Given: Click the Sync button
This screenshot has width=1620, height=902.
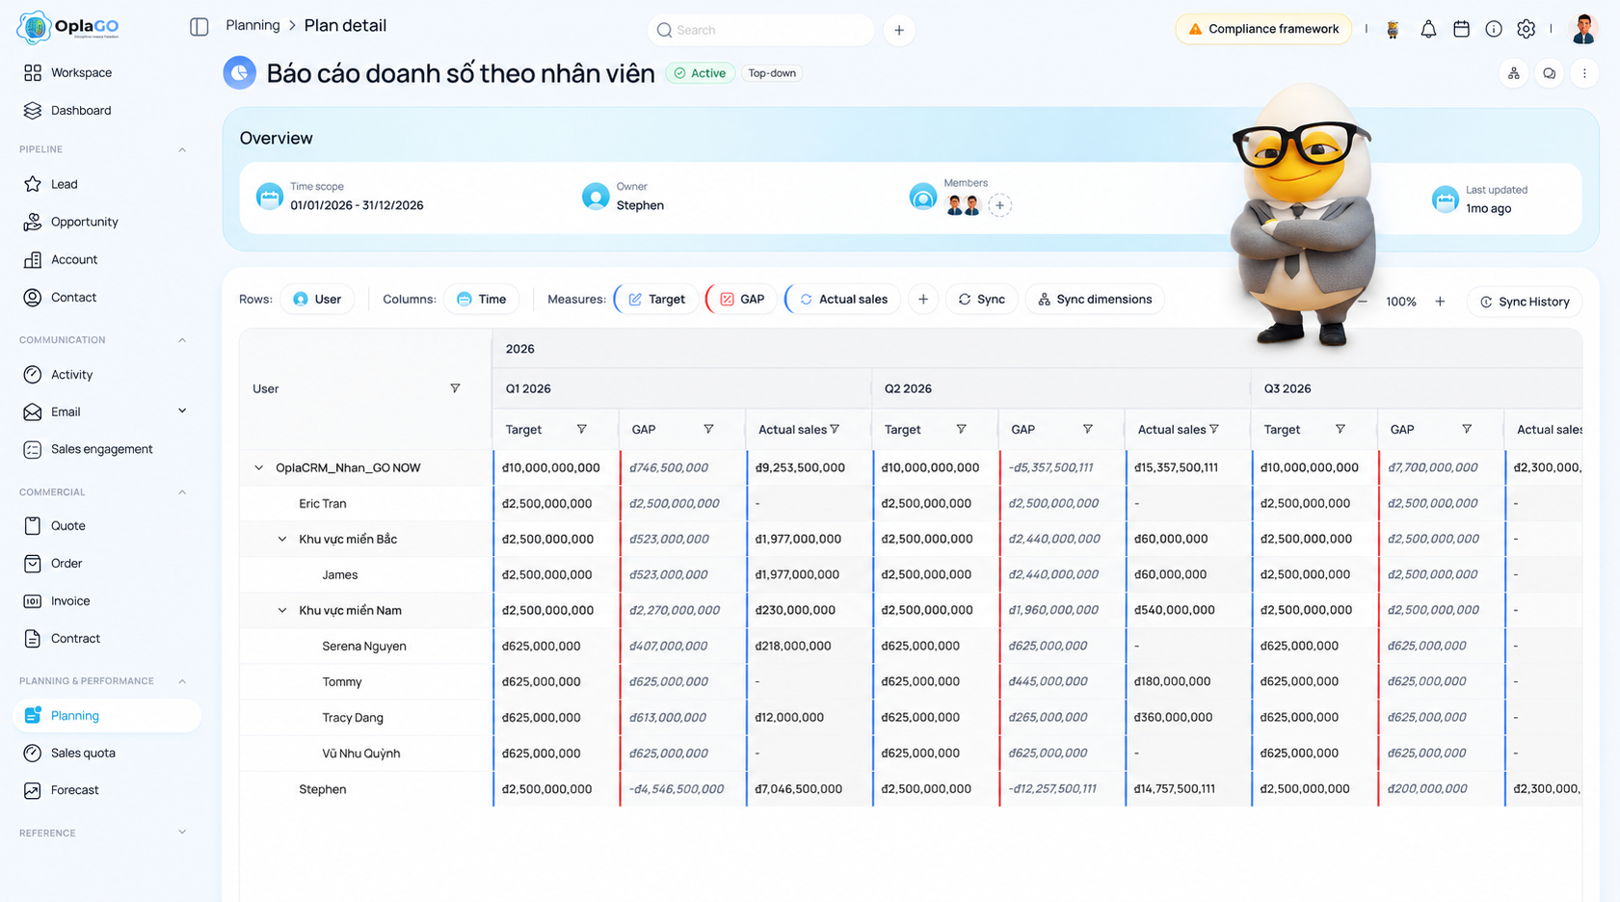Looking at the screenshot, I should [982, 300].
